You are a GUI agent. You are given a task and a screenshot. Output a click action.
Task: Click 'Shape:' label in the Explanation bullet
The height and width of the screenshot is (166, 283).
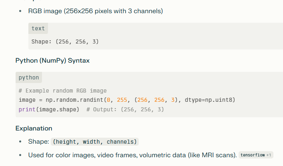(x=38, y=142)
